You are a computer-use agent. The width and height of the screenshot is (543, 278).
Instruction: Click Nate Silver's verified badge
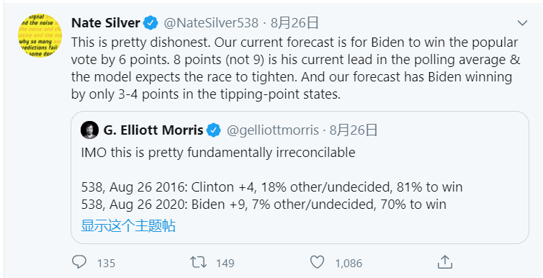click(x=151, y=23)
